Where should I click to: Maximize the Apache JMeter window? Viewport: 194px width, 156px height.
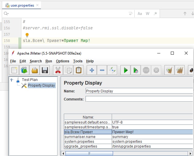pyautogui.click(x=172, y=53)
